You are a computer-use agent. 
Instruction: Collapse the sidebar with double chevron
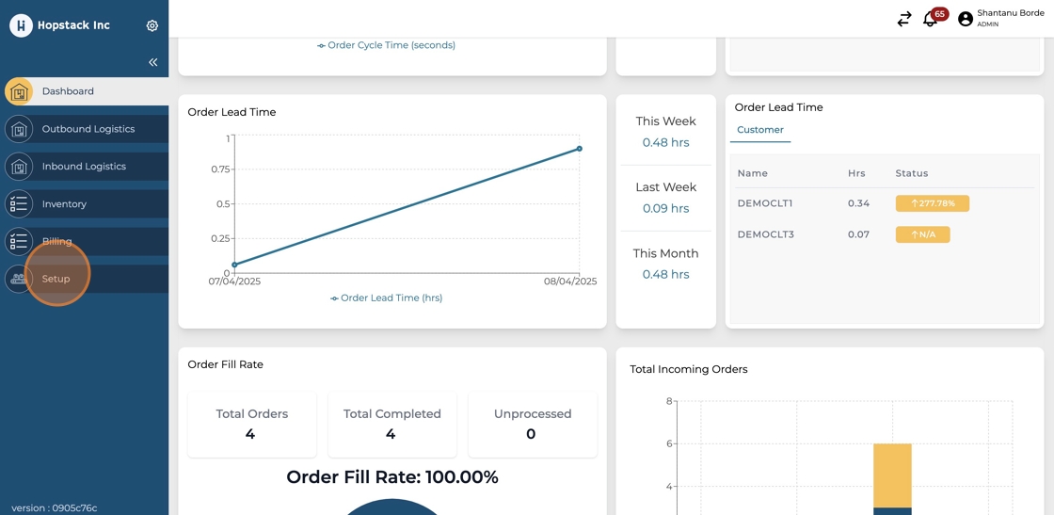152,62
